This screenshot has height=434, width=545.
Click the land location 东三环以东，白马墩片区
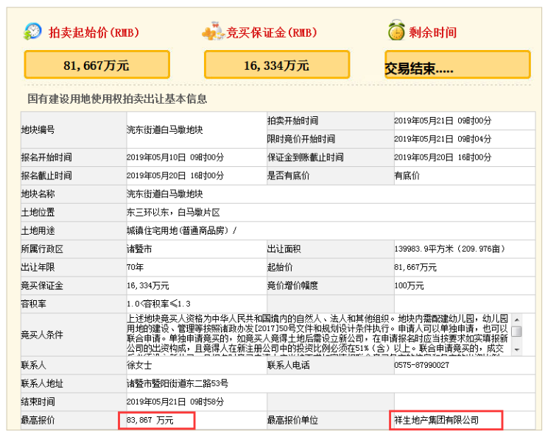coord(173,213)
